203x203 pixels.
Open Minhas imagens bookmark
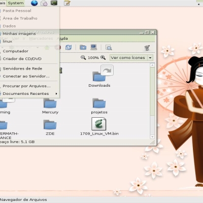(x=19, y=33)
